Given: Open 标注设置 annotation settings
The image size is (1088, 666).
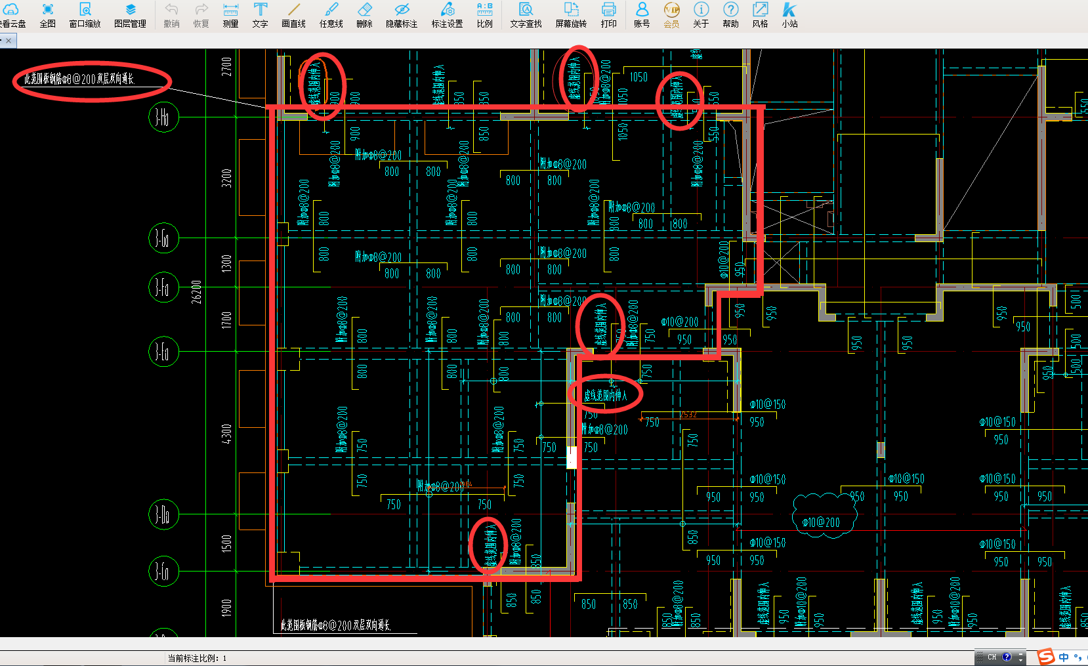Looking at the screenshot, I should [447, 15].
